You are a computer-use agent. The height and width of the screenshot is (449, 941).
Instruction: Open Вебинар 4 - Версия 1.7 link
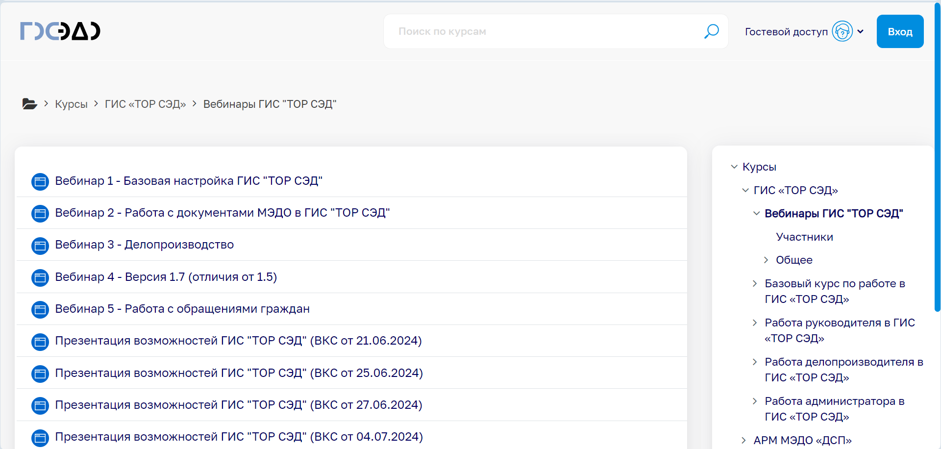(x=166, y=277)
